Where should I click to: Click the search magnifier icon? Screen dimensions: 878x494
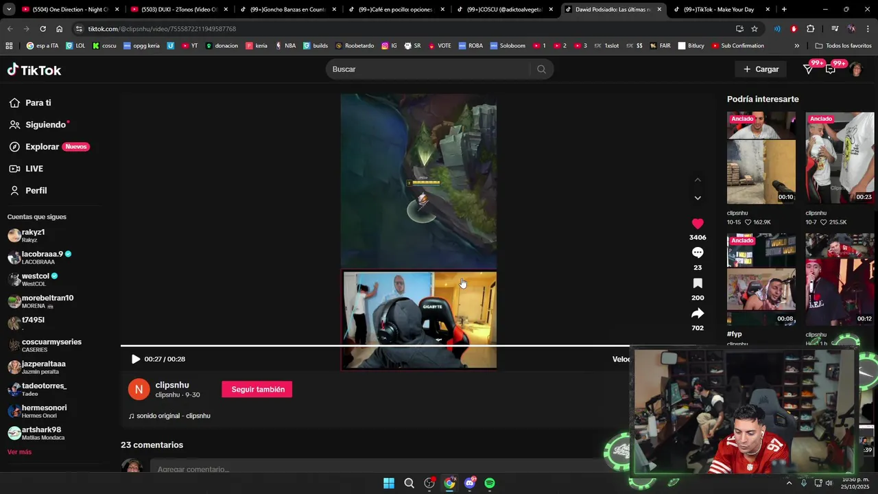(x=541, y=69)
